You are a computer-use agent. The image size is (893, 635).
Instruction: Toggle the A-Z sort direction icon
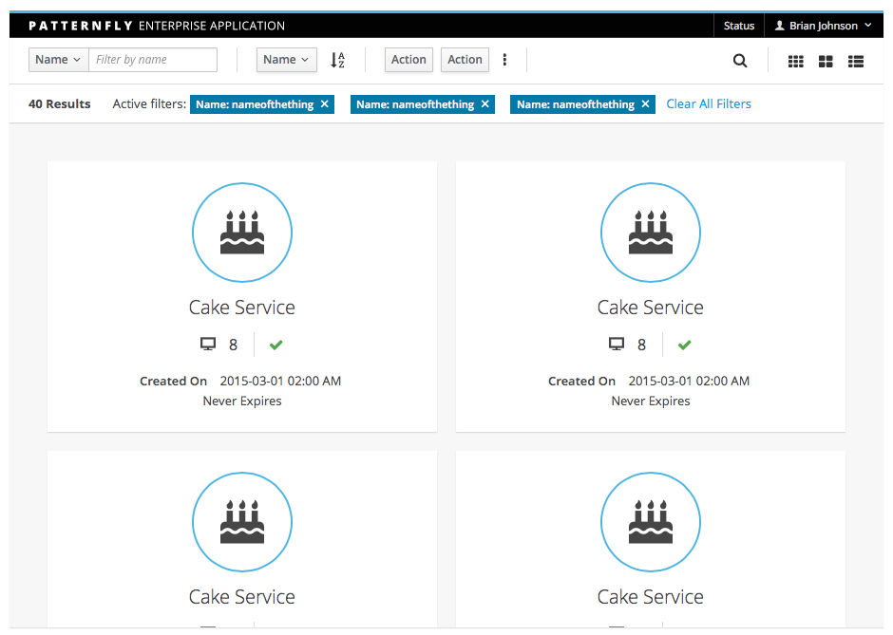[x=337, y=60]
